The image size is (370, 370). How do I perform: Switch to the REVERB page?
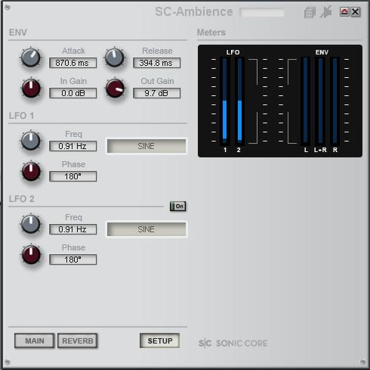click(x=78, y=340)
